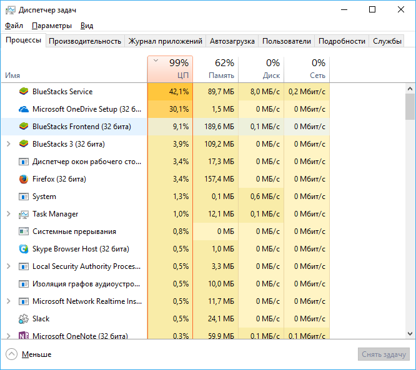416x370 pixels.
Task: Select the Процессы tab
Action: coord(23,41)
